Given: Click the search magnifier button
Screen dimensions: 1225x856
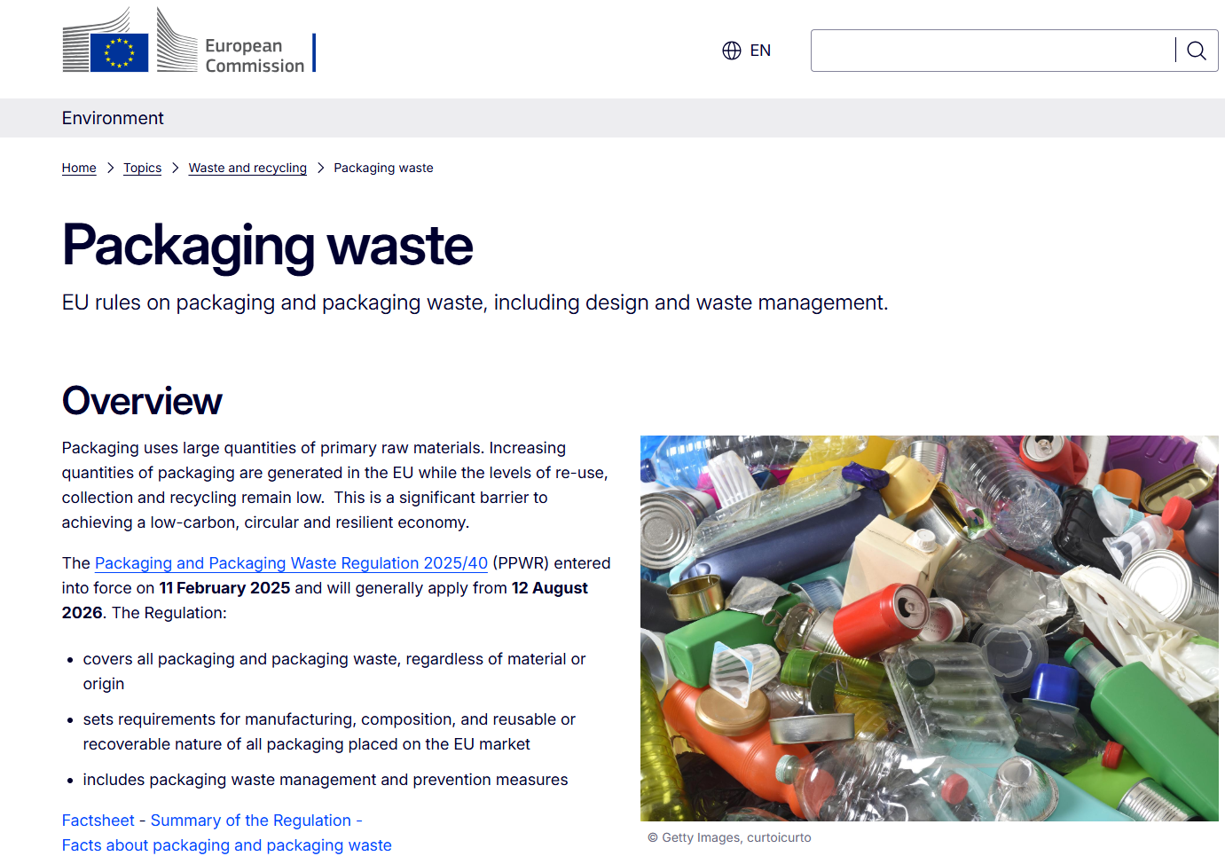Looking at the screenshot, I should (1197, 51).
